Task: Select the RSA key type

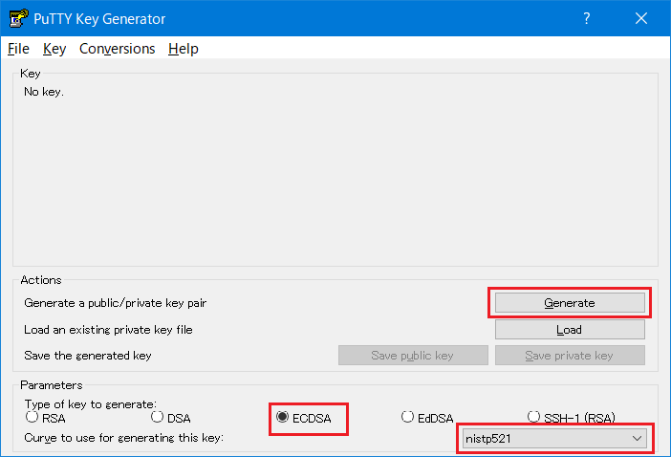Action: click(32, 417)
